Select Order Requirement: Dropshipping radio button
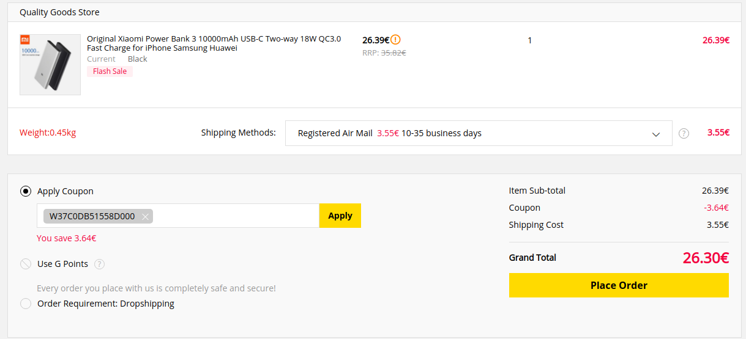 pos(26,304)
